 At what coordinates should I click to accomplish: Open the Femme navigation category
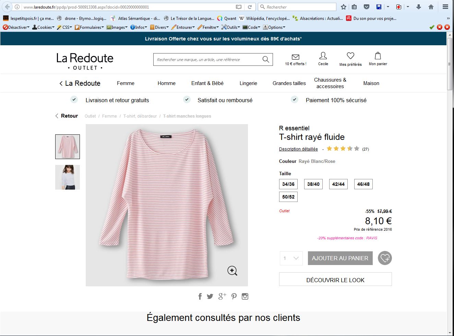126,83
